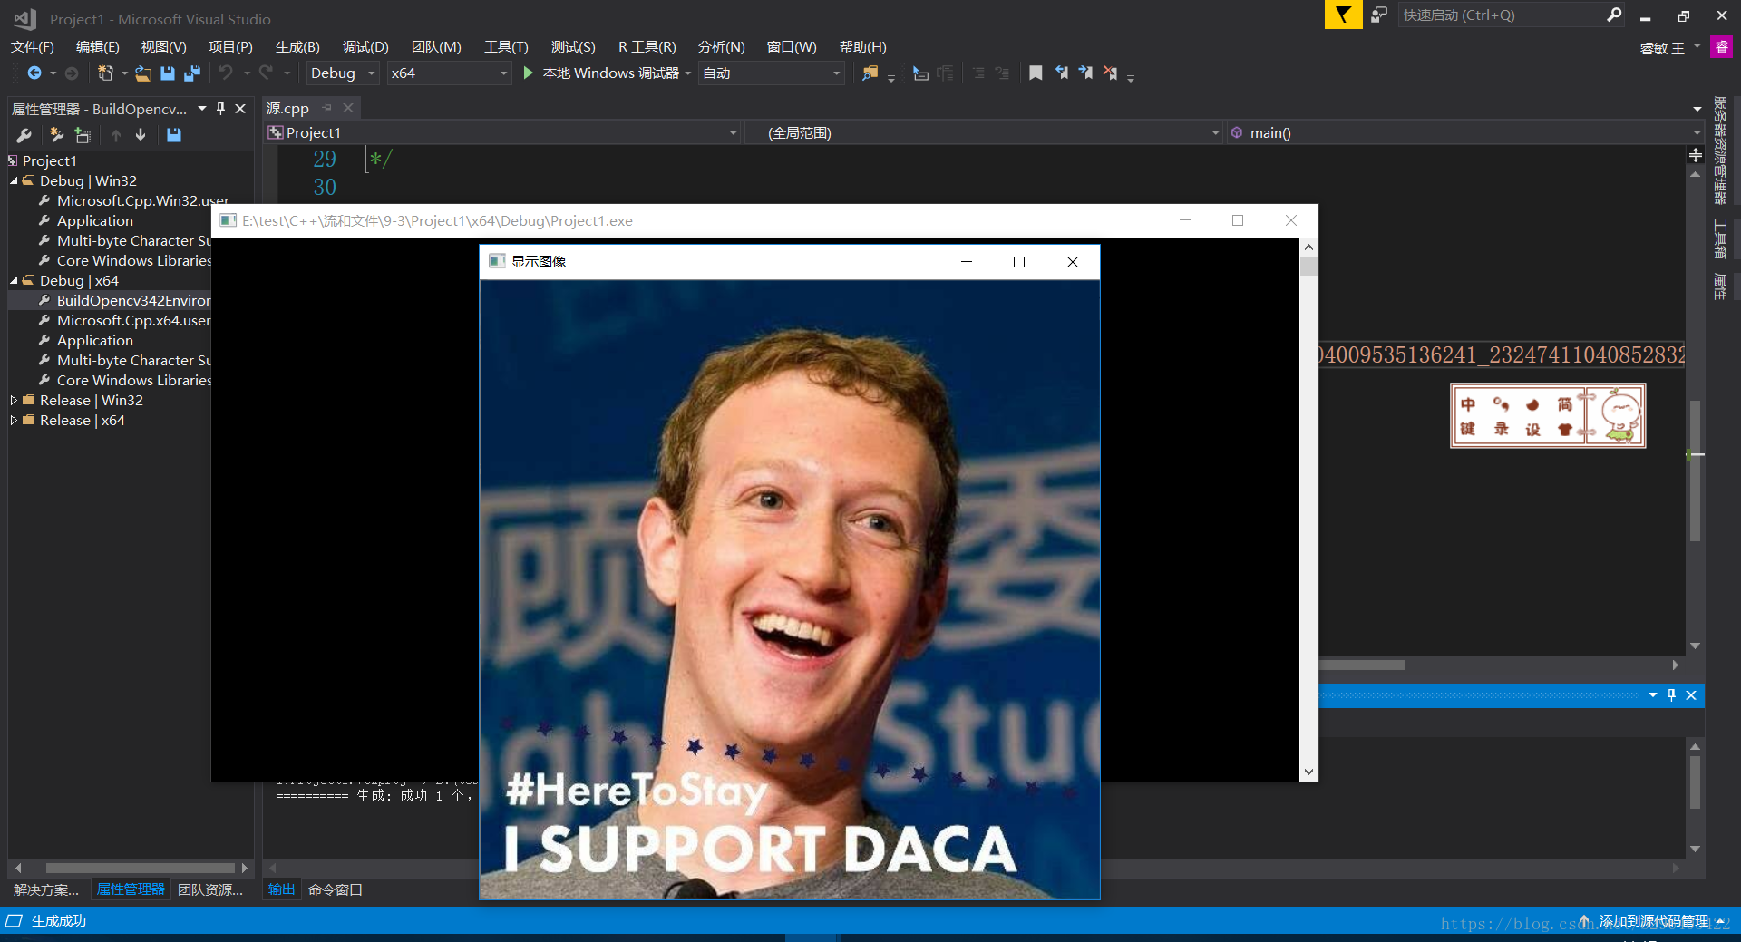This screenshot has width=1741, height=942.
Task: Pin the Property Manager panel
Action: pyautogui.click(x=220, y=109)
